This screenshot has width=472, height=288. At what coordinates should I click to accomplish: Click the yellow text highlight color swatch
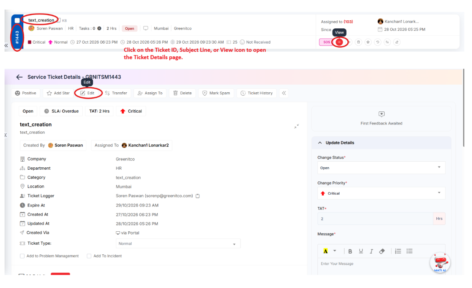(x=326, y=251)
